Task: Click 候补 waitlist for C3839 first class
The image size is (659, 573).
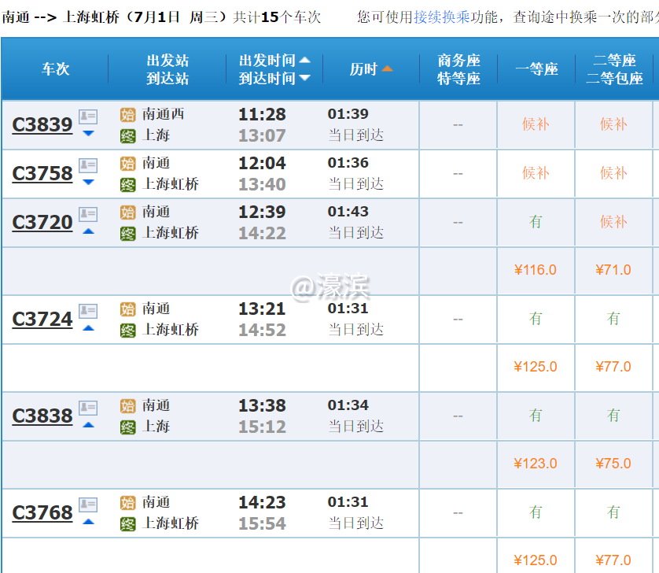Action: pos(535,124)
